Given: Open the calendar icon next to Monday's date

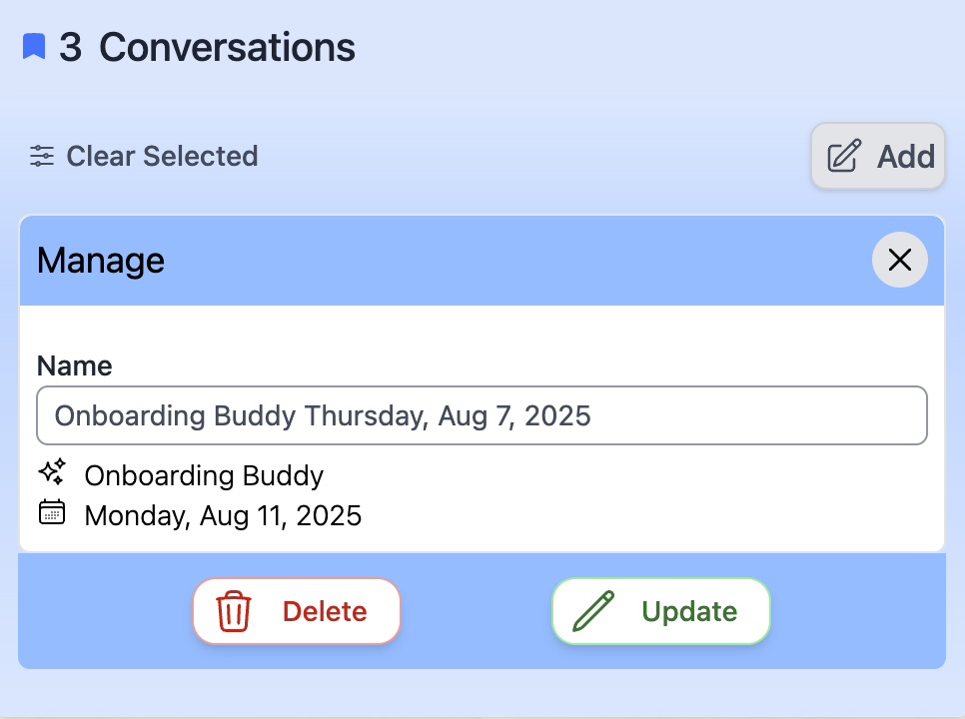Looking at the screenshot, I should (52, 513).
